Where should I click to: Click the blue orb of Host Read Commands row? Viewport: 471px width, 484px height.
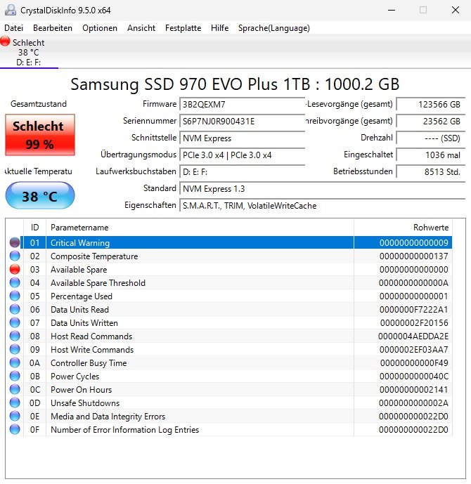15,336
